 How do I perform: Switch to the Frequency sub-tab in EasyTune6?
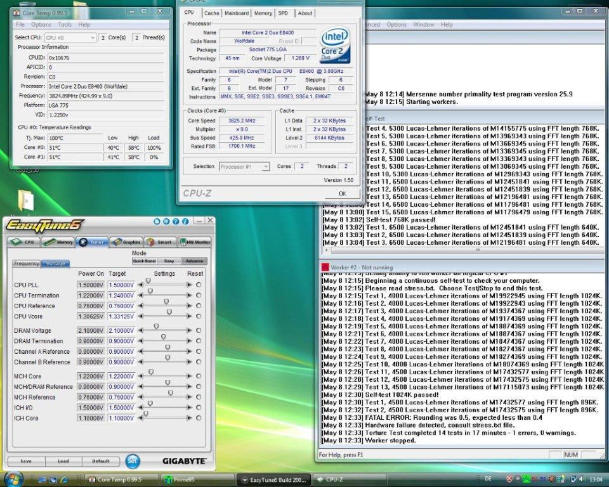(x=26, y=263)
